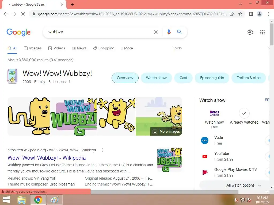Switch to News results tab
The height and width of the screenshot is (205, 274).
click(x=79, y=48)
